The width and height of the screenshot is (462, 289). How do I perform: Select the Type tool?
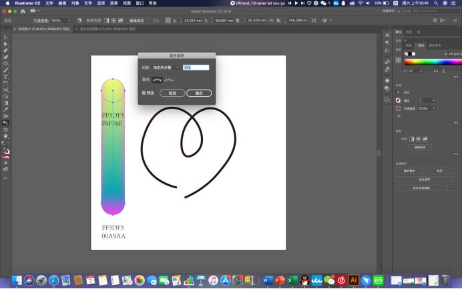5,77
